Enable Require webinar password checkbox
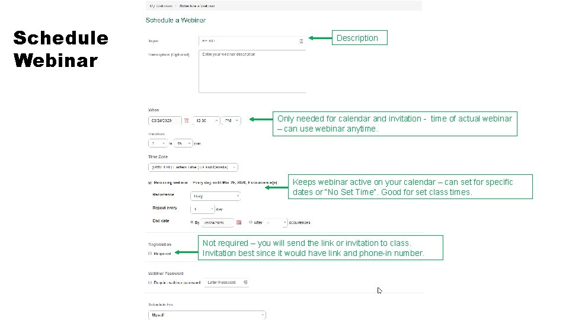This screenshot has width=569, height=320. click(x=150, y=283)
